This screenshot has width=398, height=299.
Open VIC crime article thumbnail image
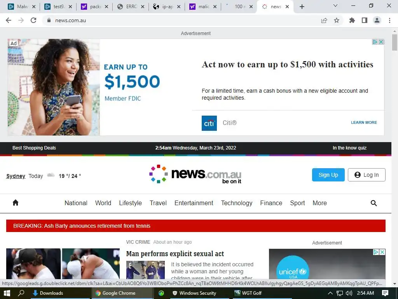[145, 270]
